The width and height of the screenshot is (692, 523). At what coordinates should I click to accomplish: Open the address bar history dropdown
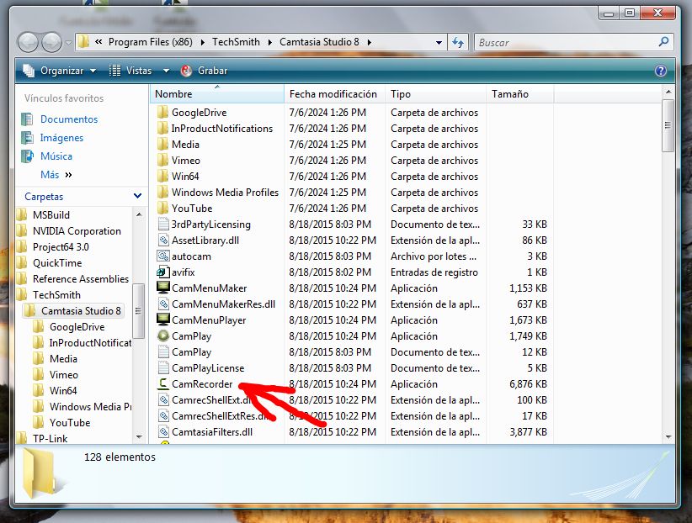click(439, 43)
